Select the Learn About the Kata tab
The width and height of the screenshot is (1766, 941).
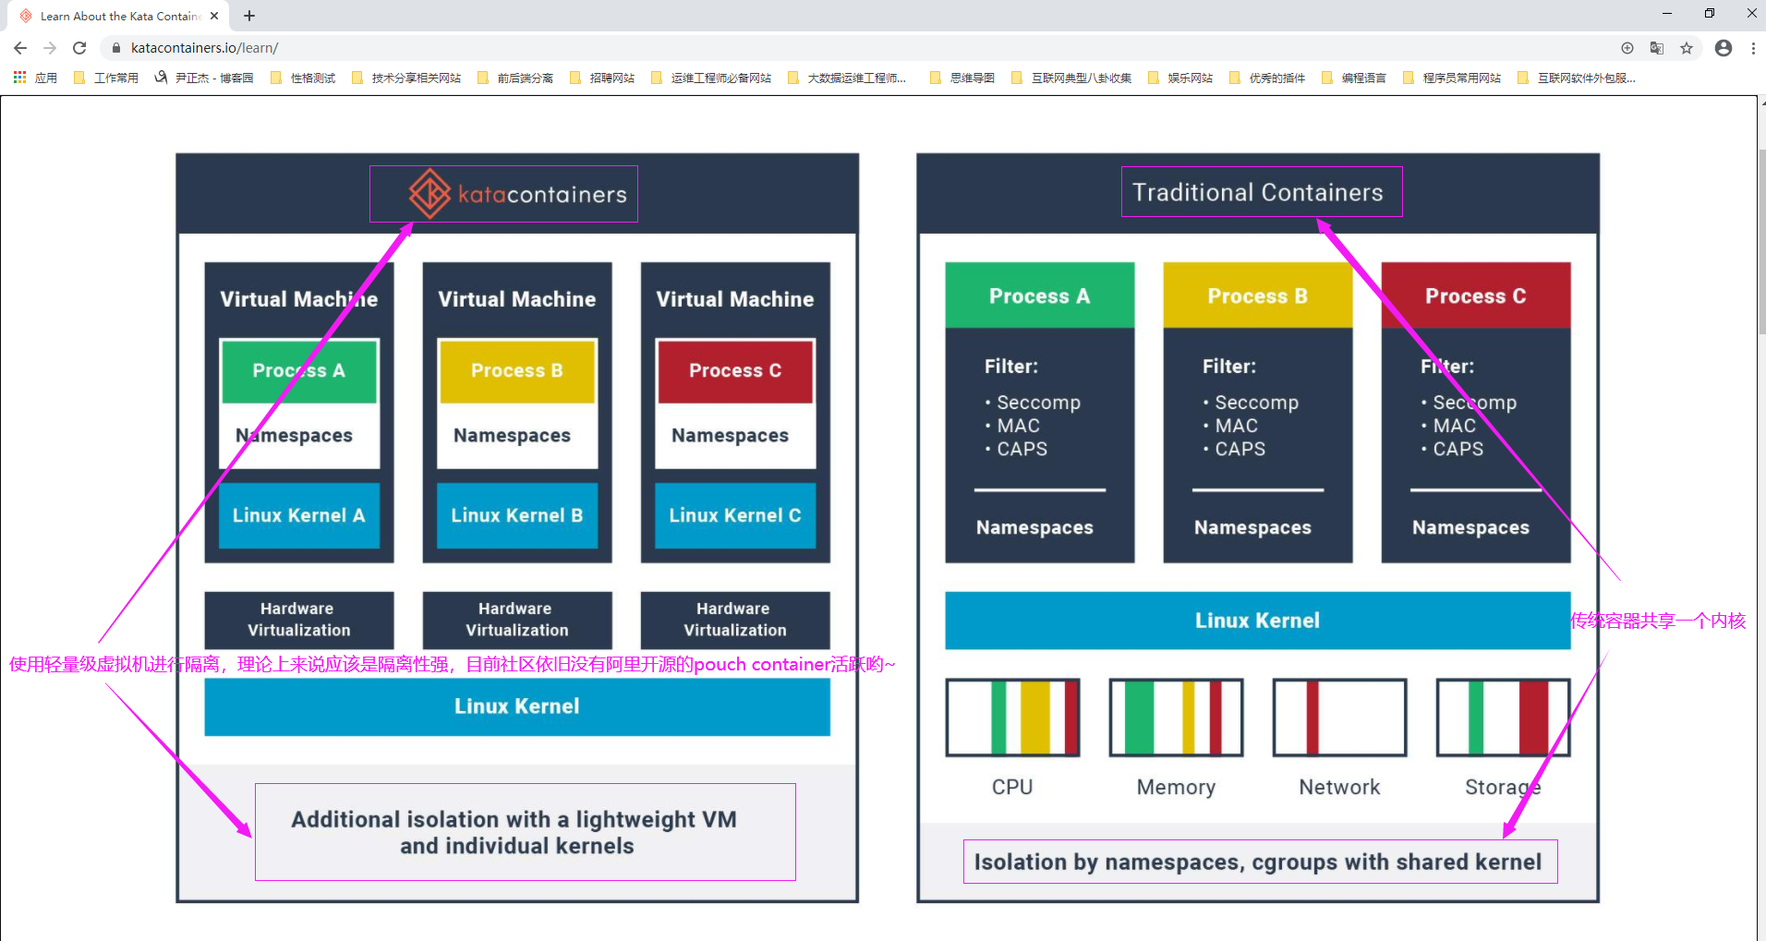point(115,16)
